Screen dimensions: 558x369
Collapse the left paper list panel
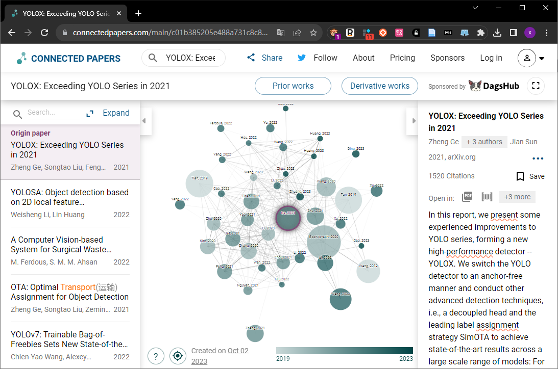click(x=144, y=121)
